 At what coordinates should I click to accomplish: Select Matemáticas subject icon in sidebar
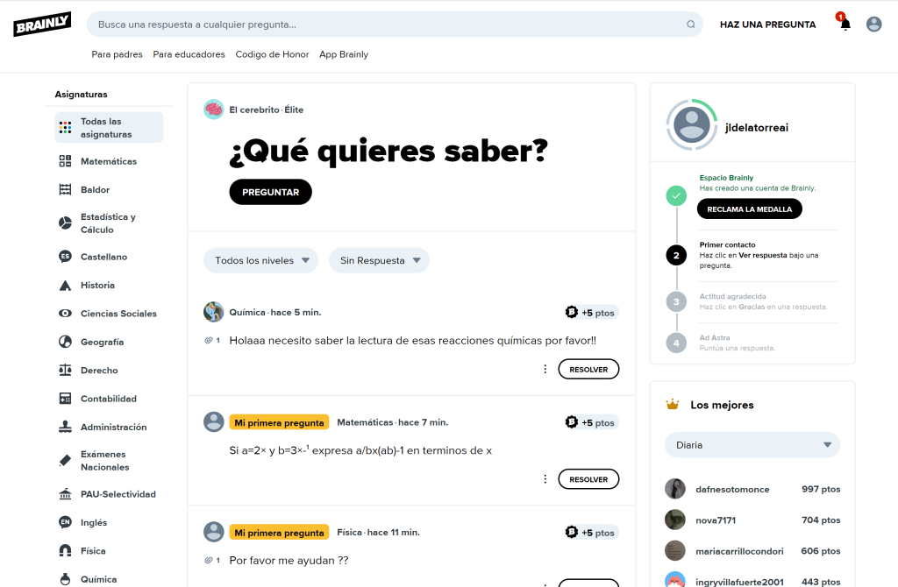65,161
